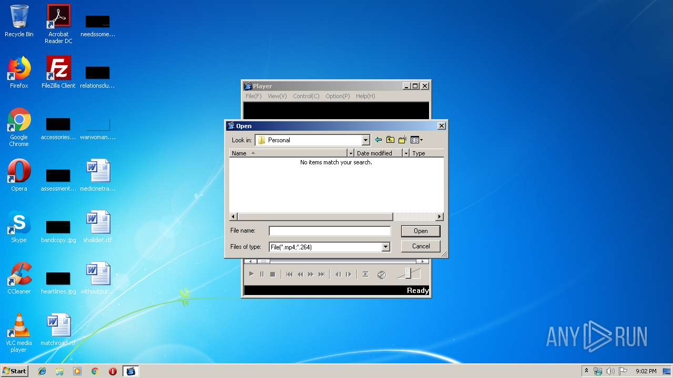Click the Pause button in Player
Image resolution: width=673 pixels, height=378 pixels.
click(262, 275)
